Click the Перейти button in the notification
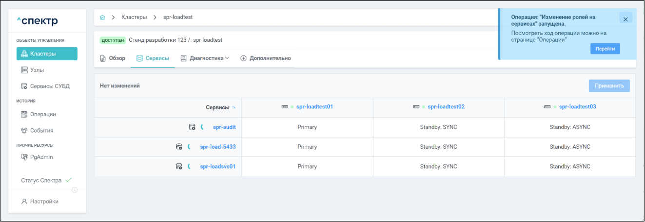Screen dimensions: 645x222 pos(605,49)
